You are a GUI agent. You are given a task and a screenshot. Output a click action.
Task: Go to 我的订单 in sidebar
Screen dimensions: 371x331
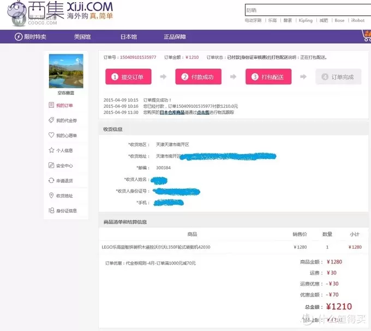(x=64, y=105)
